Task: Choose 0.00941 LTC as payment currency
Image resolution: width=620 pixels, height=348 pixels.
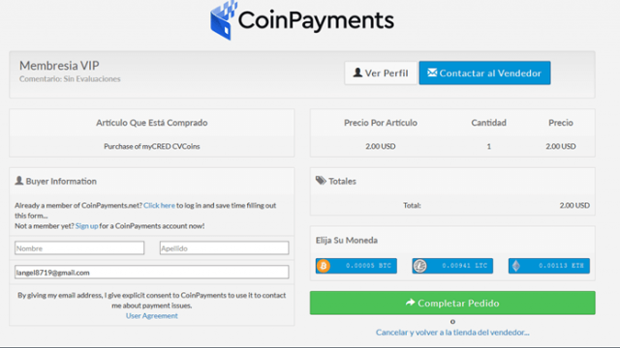Action: tap(452, 266)
